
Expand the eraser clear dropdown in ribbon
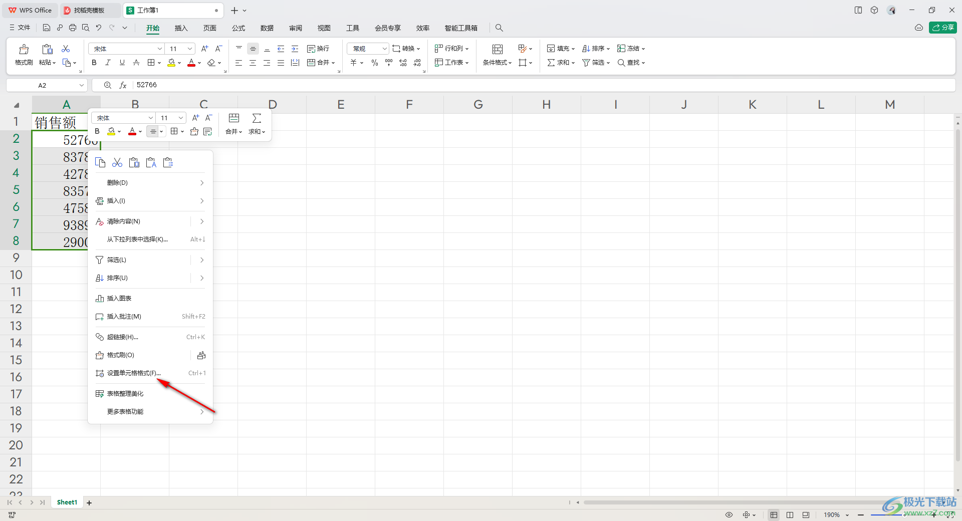[219, 63]
